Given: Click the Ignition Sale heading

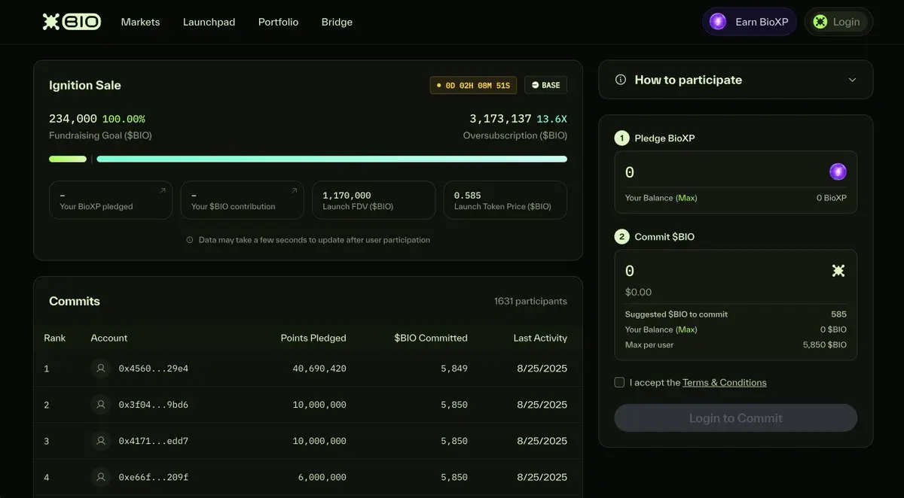Looking at the screenshot, I should pyautogui.click(x=85, y=85).
